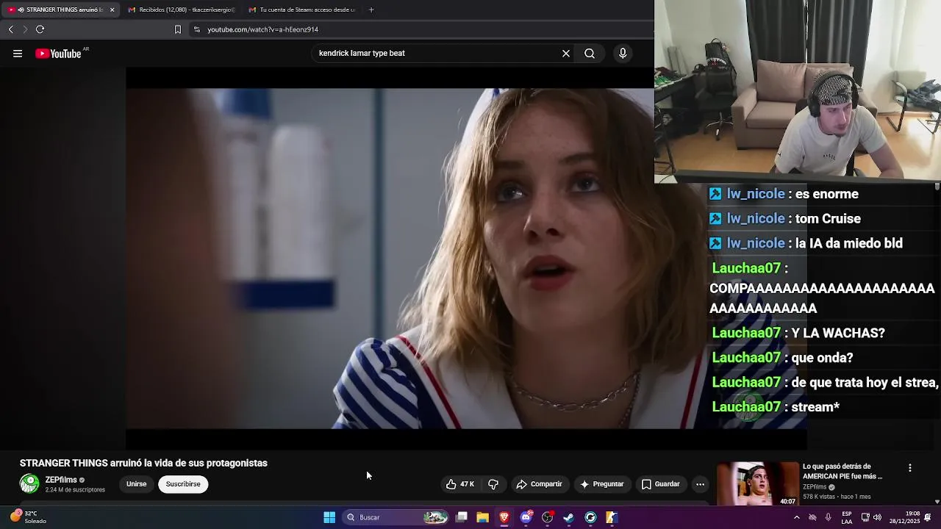Click chat user lw_nicole 'tom Cruise'

click(756, 219)
